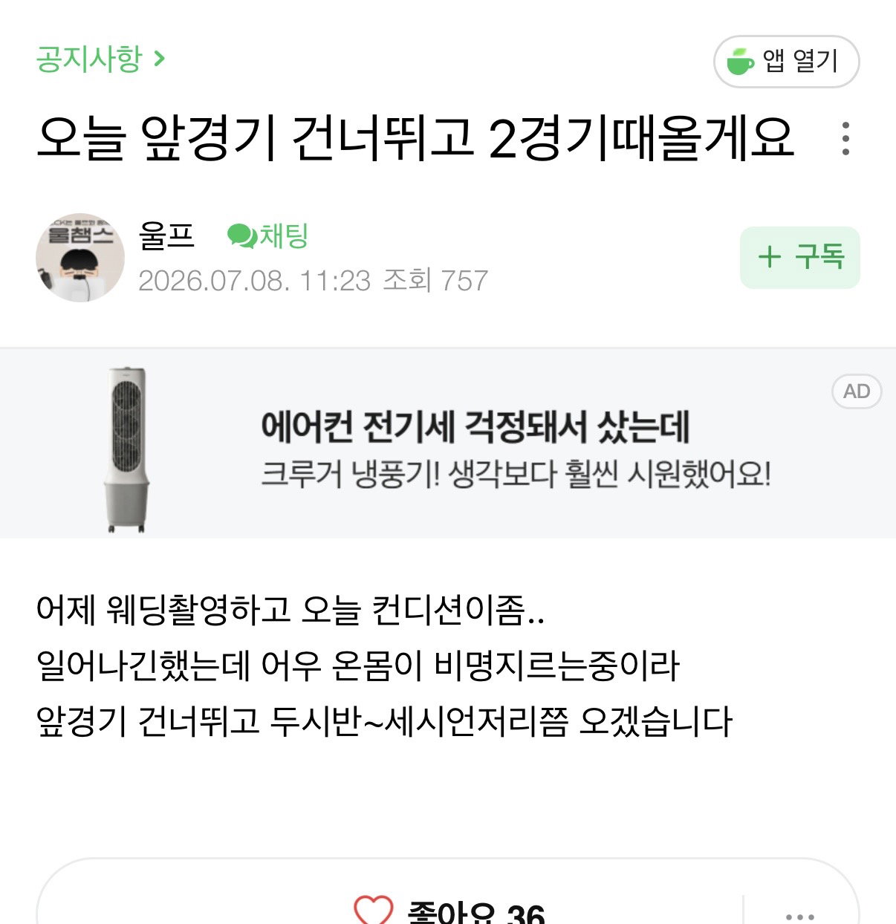Start 채팅 with the author
Image resolution: width=896 pixels, height=924 pixels.
pyautogui.click(x=267, y=236)
